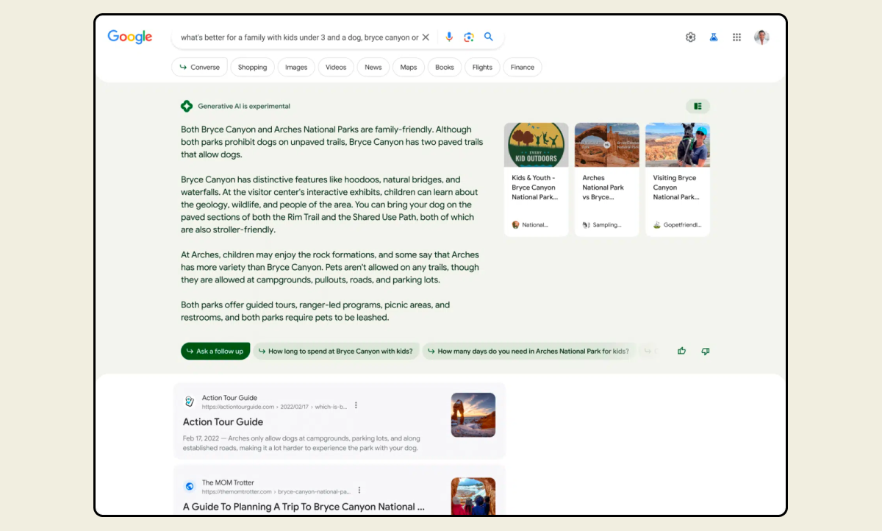The image size is (882, 531).
Task: Activate voice search with the microphone icon
Action: pyautogui.click(x=449, y=37)
